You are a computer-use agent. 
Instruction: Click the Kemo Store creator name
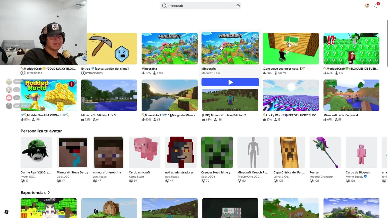coord(136,177)
